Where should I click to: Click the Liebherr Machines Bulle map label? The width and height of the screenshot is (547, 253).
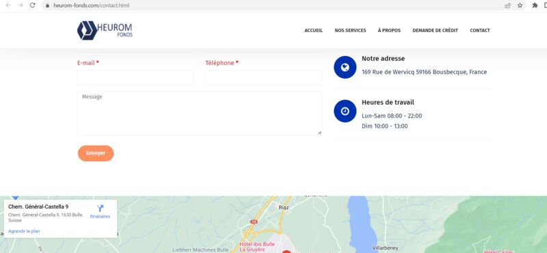[200, 250]
